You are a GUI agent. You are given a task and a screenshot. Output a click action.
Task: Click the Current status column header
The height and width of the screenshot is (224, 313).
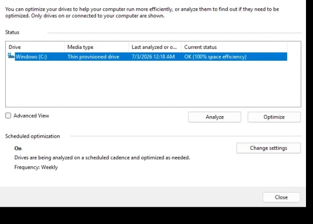[x=234, y=47]
